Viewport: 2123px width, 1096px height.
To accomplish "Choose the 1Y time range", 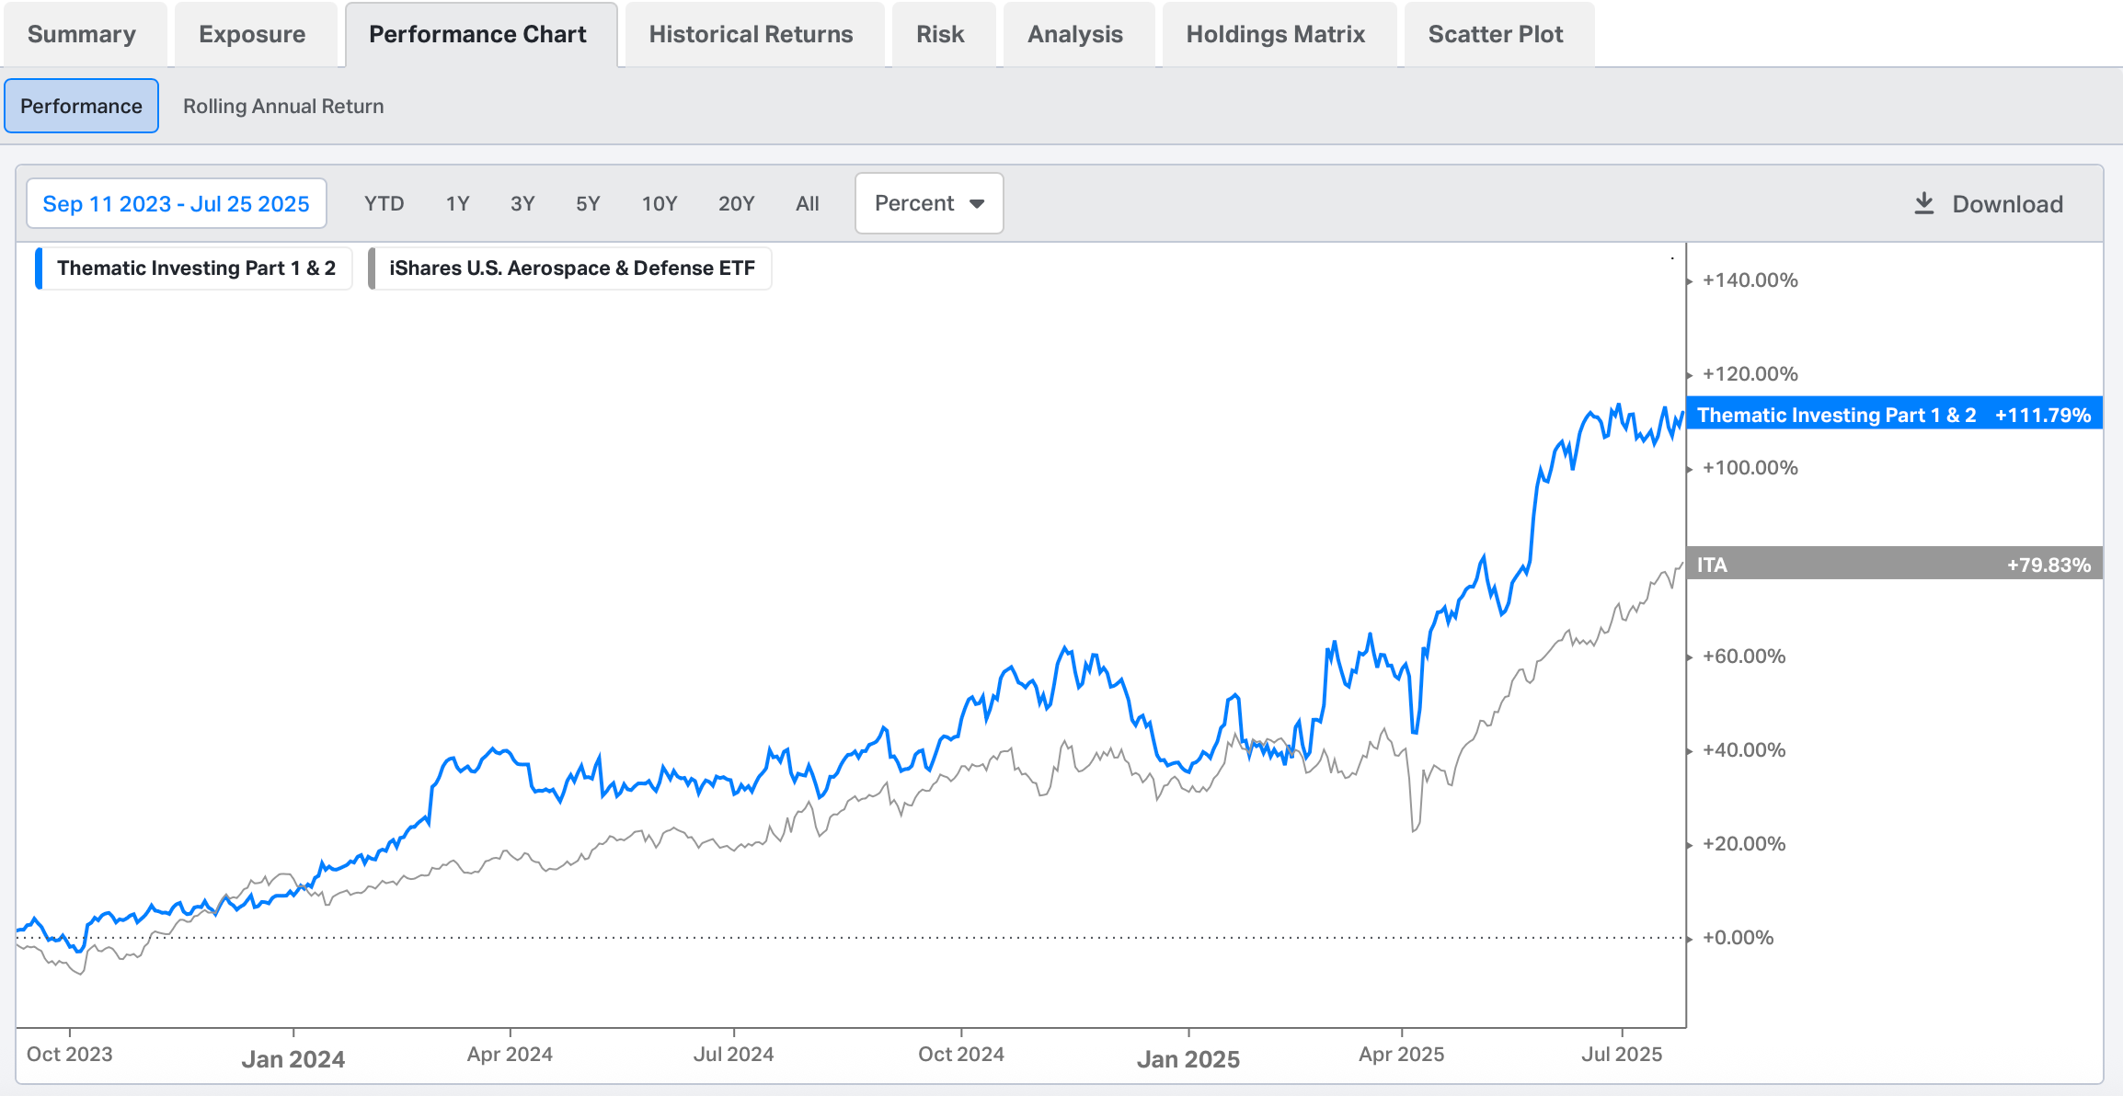I will [x=457, y=203].
